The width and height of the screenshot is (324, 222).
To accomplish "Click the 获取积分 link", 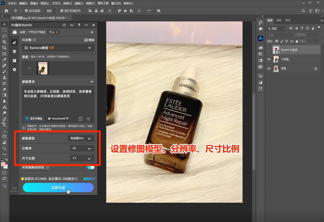I will point(89,179).
